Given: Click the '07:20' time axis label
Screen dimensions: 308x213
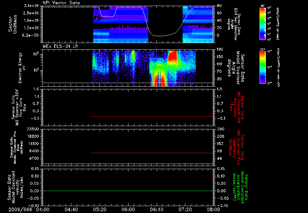Looking at the screenshot, I should click(185, 210).
